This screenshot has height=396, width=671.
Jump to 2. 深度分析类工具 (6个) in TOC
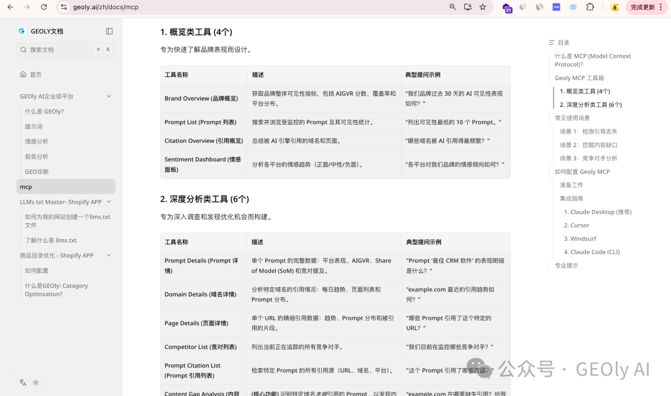click(x=591, y=104)
